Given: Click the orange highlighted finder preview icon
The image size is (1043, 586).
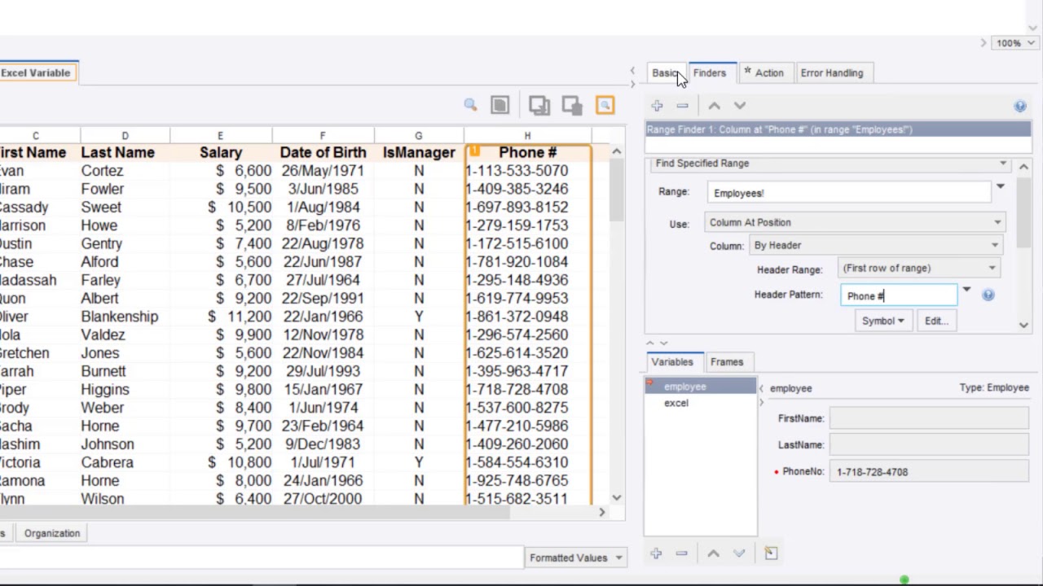Looking at the screenshot, I should click(x=605, y=105).
